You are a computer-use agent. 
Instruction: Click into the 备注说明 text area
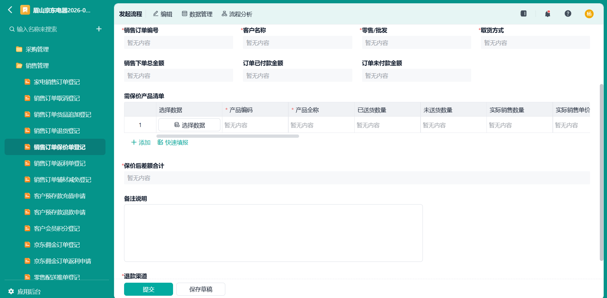tap(273, 233)
